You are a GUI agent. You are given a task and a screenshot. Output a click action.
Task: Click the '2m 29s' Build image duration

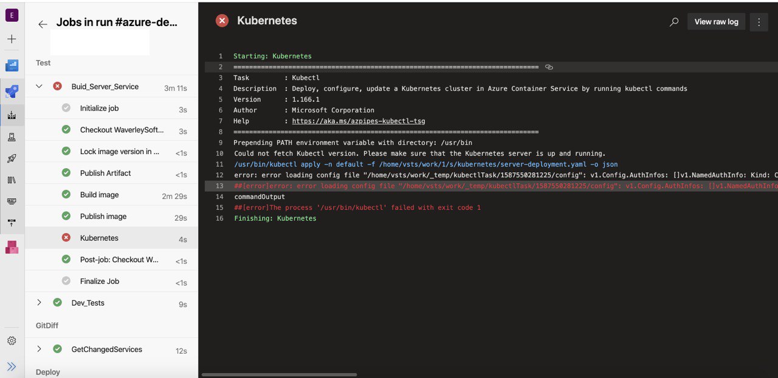tap(174, 196)
